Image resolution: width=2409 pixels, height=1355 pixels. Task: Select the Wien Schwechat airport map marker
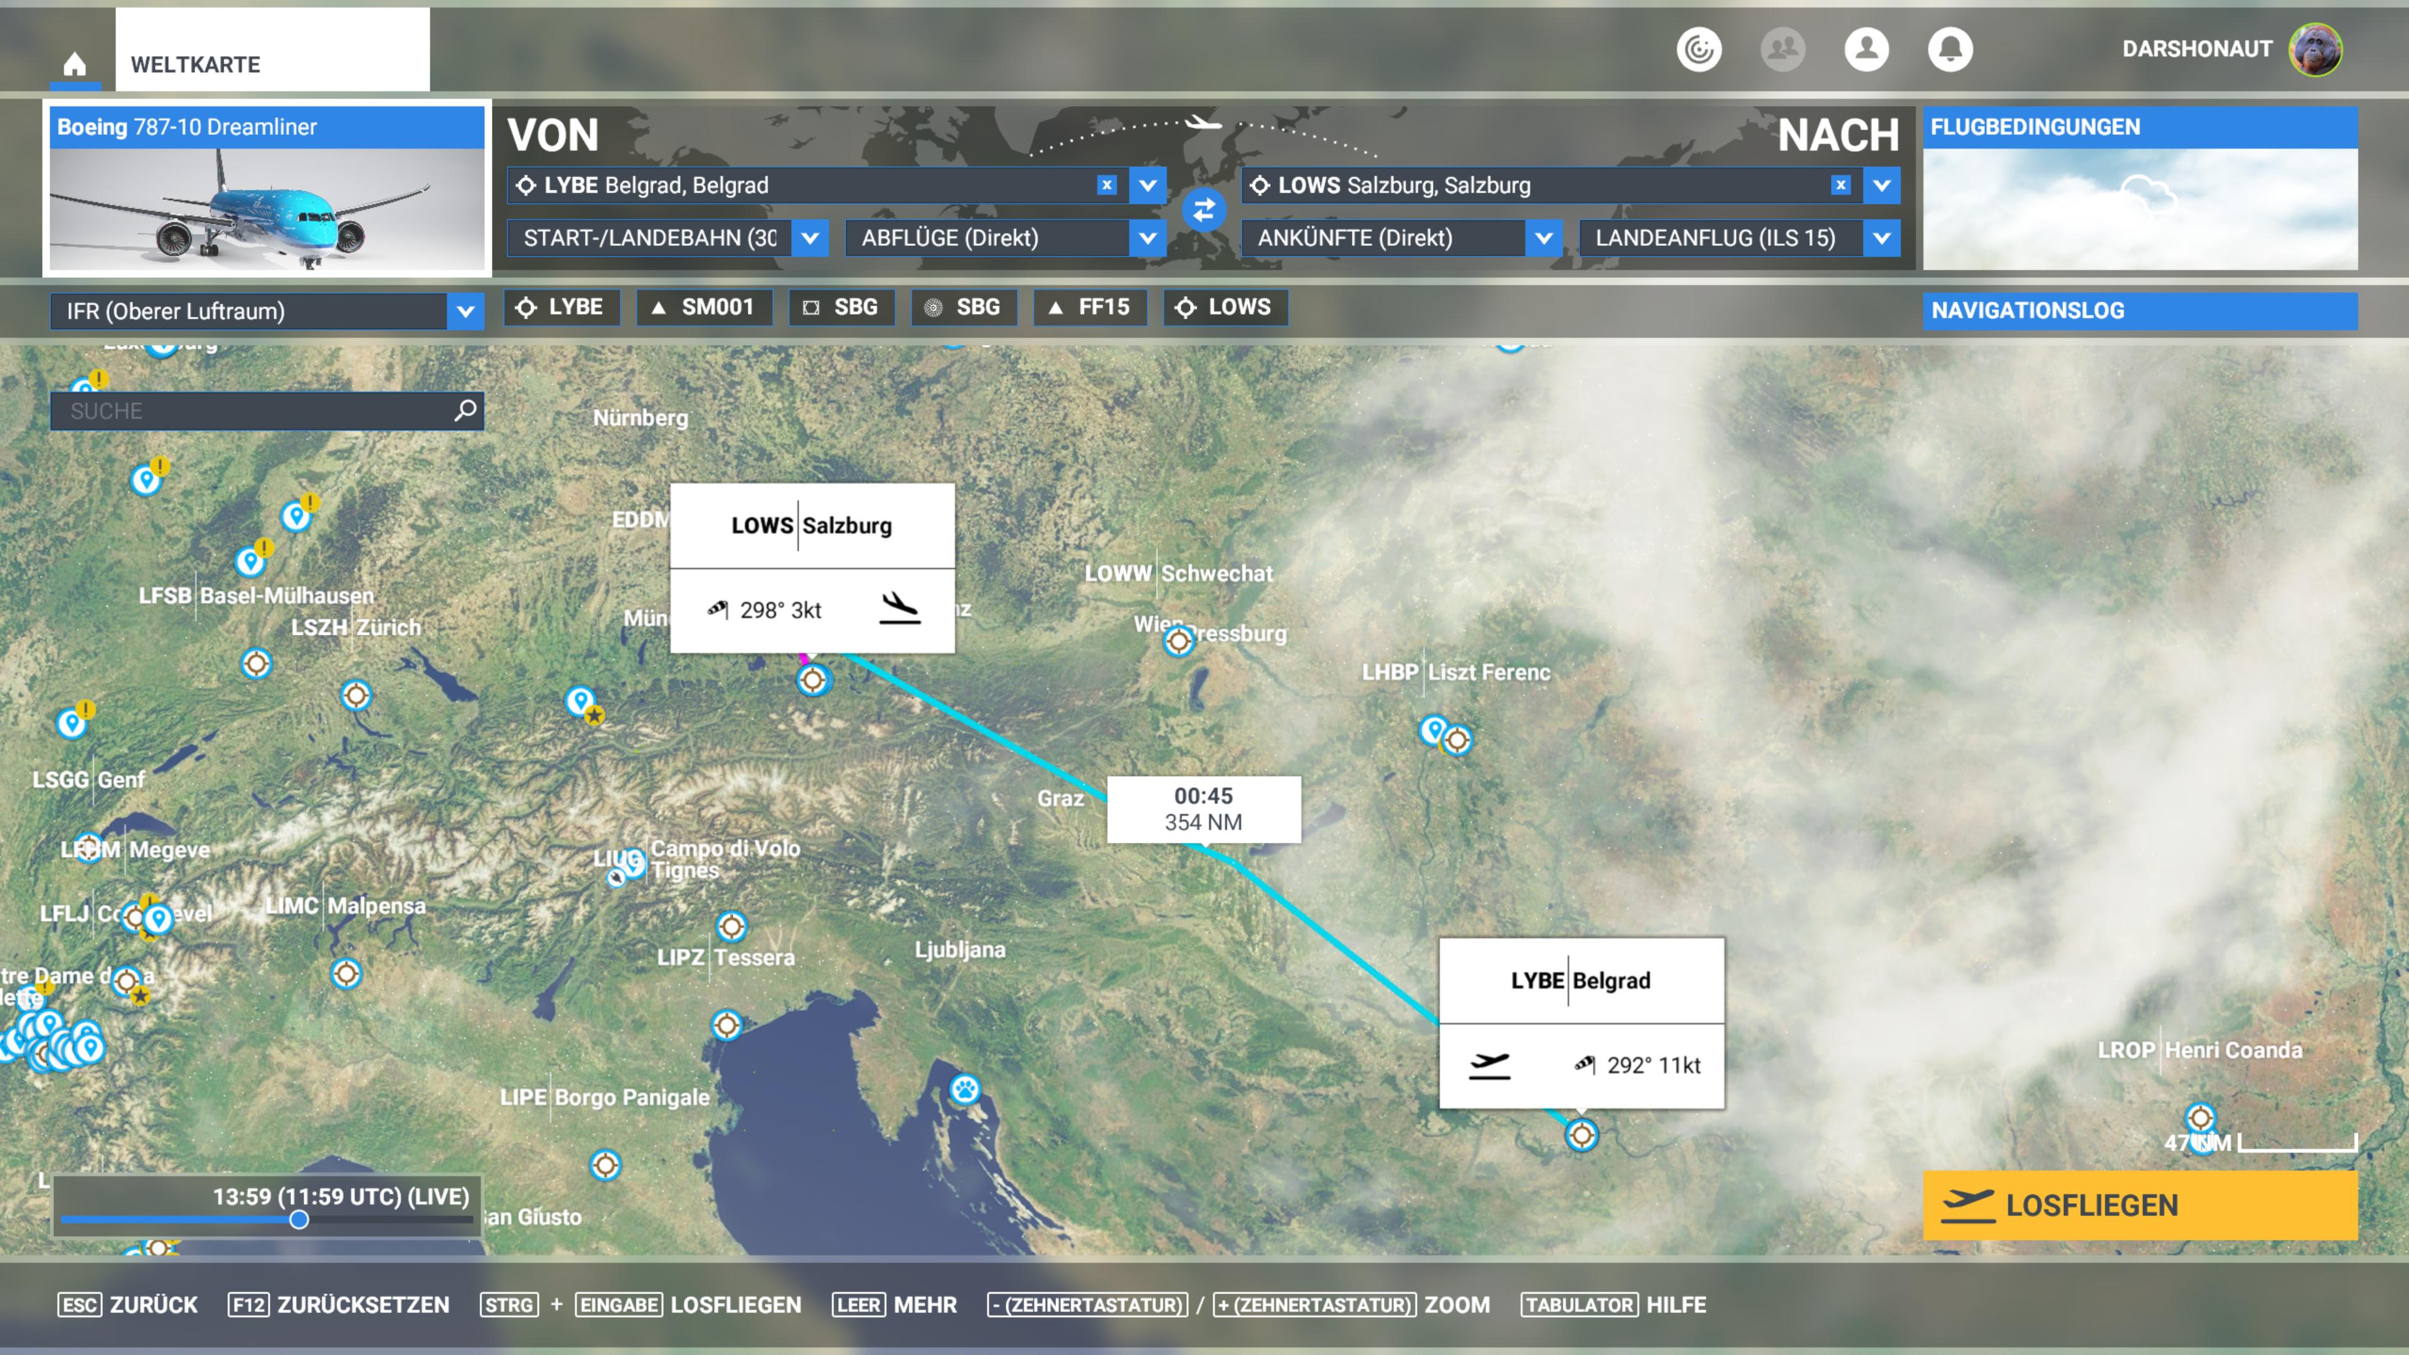1179,642
